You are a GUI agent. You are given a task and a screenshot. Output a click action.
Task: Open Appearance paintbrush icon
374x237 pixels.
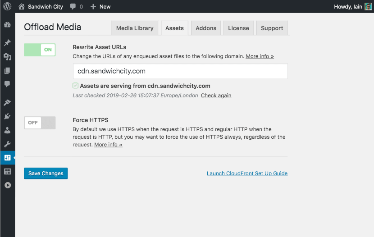coord(7,103)
